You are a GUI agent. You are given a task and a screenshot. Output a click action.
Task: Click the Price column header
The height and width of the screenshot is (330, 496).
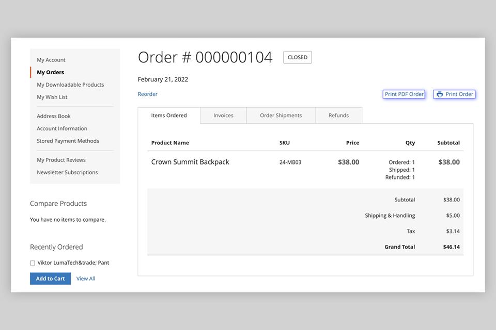[352, 143]
